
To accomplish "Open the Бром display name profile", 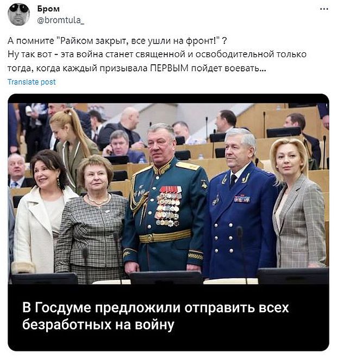I will pyautogui.click(x=48, y=9).
